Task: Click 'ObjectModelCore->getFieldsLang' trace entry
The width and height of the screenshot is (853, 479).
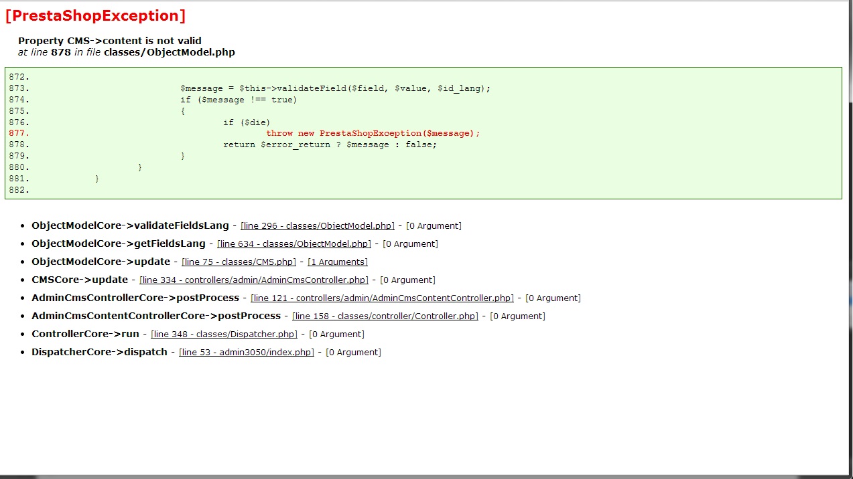Action: [119, 244]
